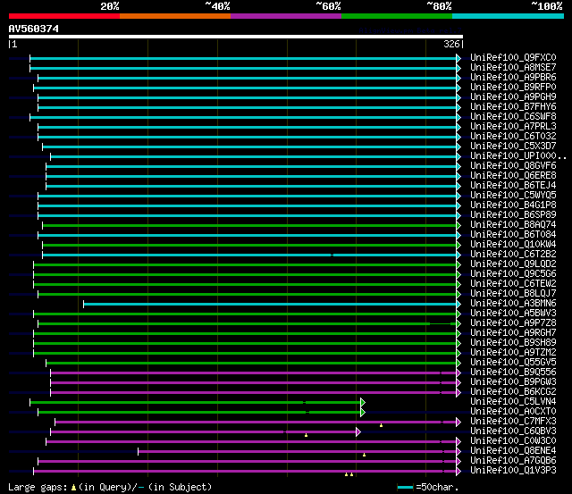
Task: Click the purple ~60% legend segment
Action: [x=285, y=15]
